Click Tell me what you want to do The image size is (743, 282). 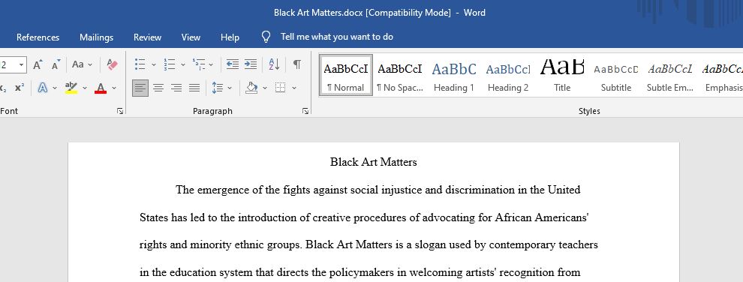pyautogui.click(x=337, y=37)
